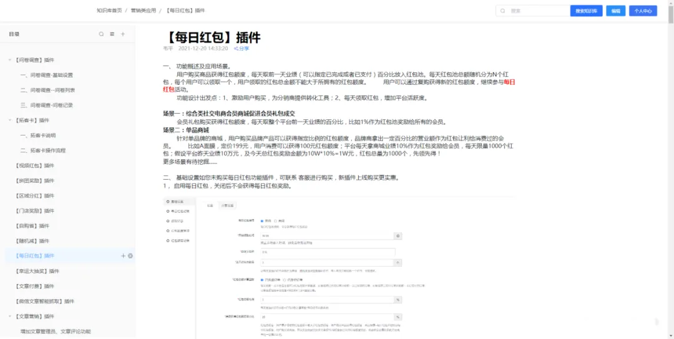Open 二、拓客卡操作流程 page

[x=43, y=150]
